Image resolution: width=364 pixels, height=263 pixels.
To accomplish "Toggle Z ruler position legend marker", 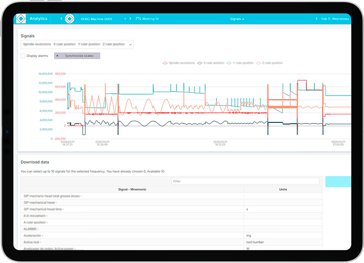I will pyautogui.click(x=258, y=63).
